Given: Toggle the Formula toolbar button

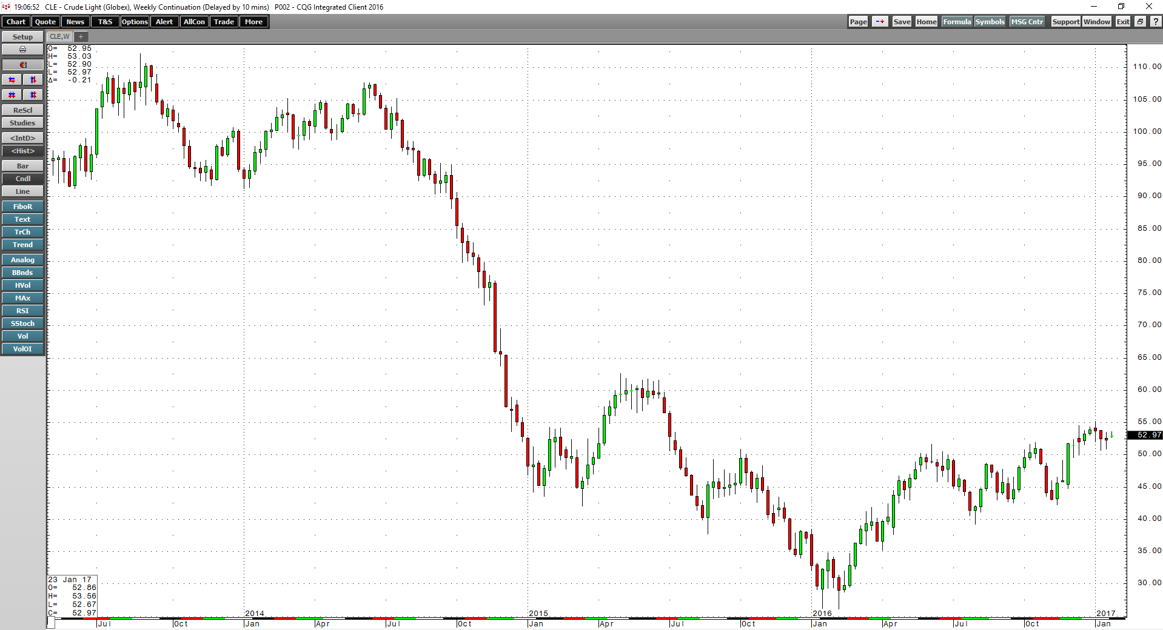Looking at the screenshot, I should pyautogui.click(x=957, y=22).
